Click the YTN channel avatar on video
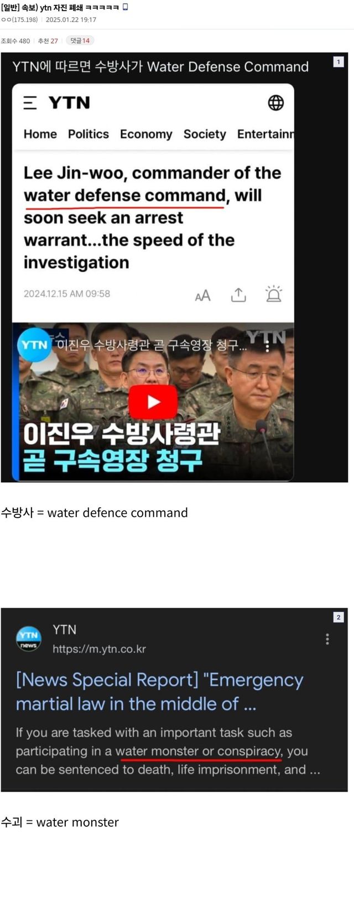The height and width of the screenshot is (901, 354). click(x=34, y=345)
